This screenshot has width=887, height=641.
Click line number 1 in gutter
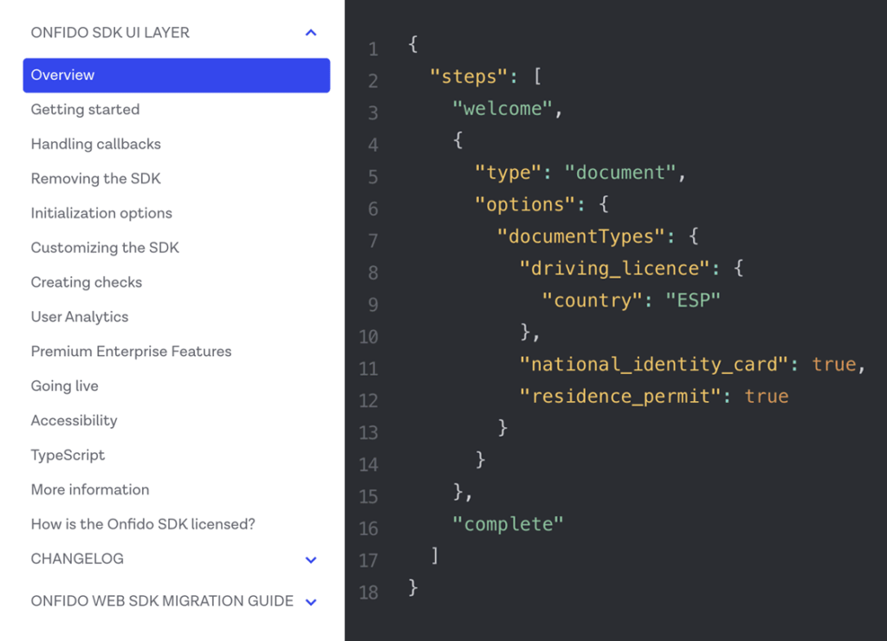coord(372,49)
